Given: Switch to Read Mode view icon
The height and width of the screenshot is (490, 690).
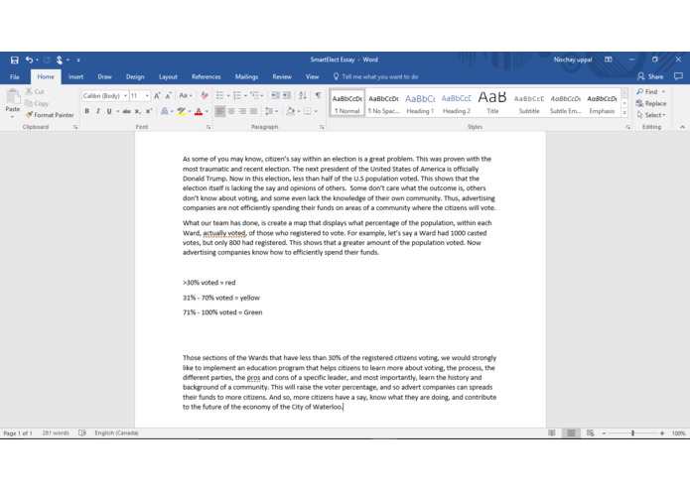Looking at the screenshot, I should (x=552, y=433).
